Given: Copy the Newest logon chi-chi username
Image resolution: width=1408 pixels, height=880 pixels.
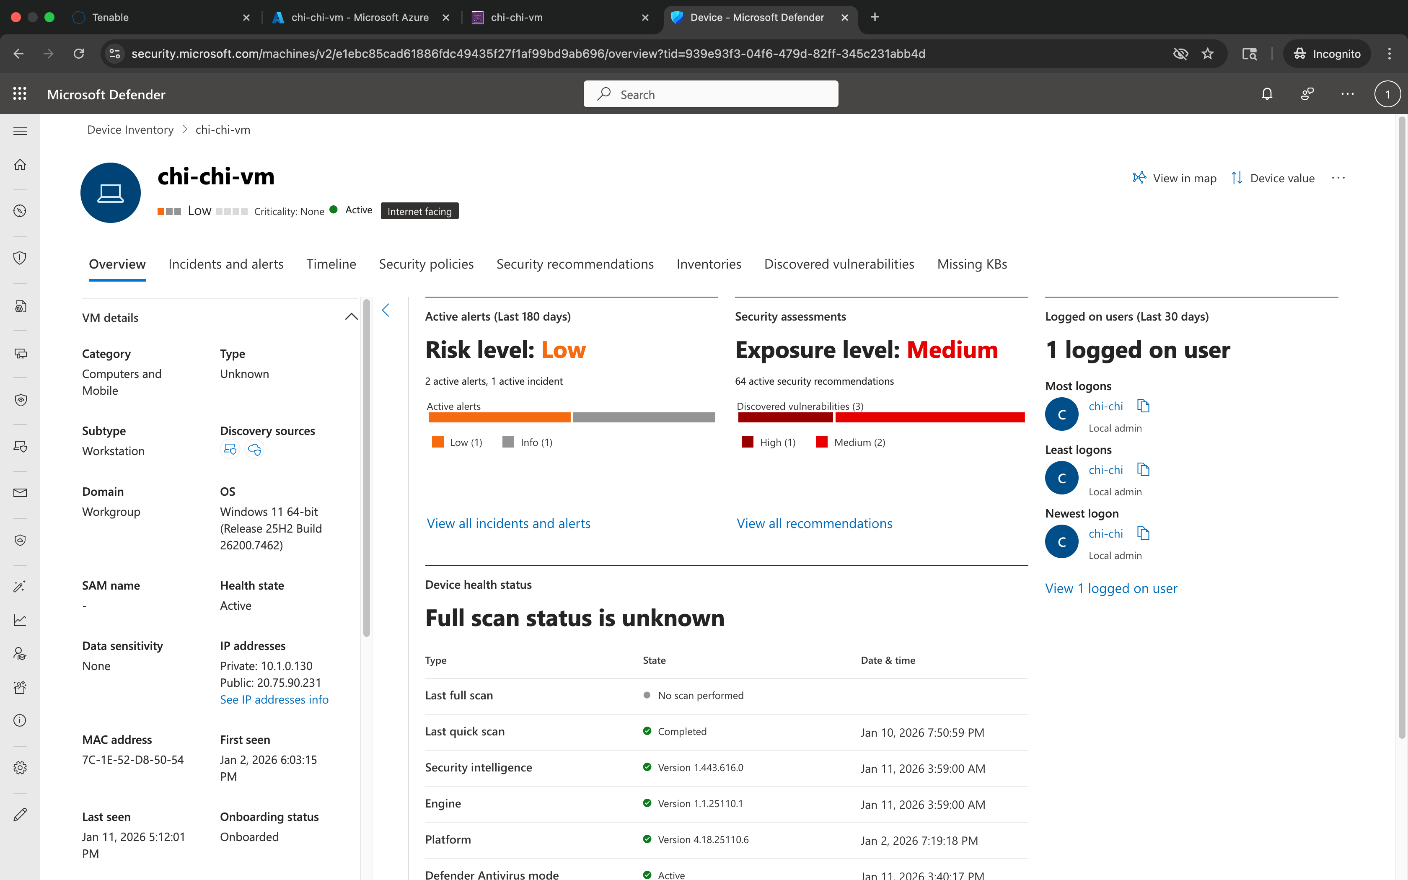Looking at the screenshot, I should (1143, 533).
